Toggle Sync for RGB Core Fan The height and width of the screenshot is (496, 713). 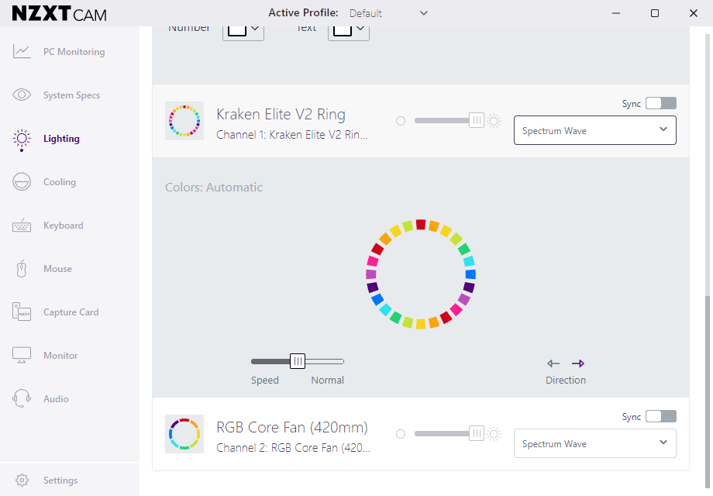[x=661, y=416]
